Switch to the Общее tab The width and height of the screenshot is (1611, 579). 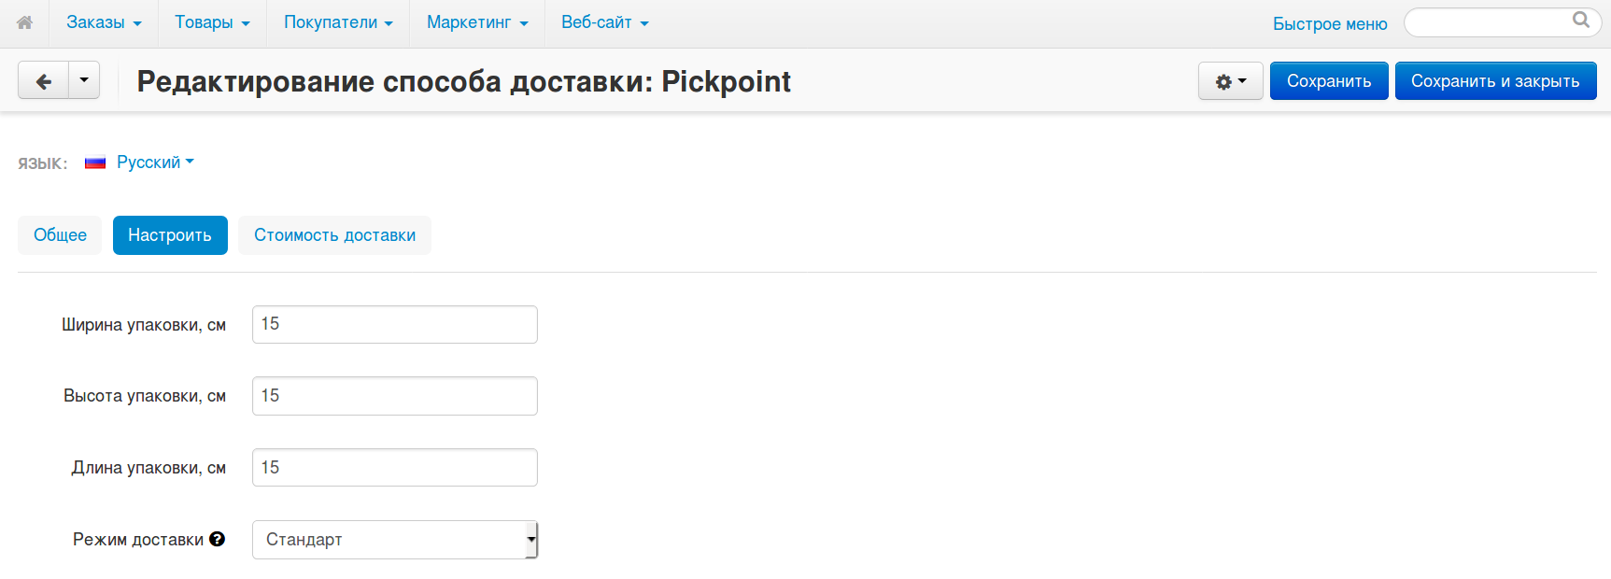[x=60, y=235]
